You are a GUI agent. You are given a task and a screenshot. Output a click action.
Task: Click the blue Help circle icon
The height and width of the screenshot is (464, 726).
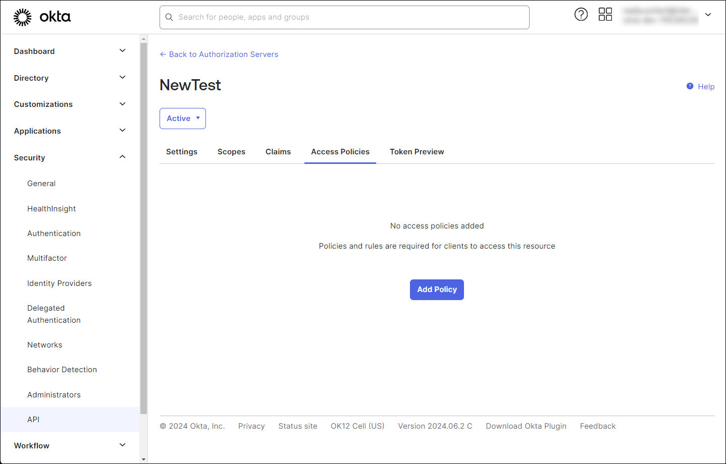pos(690,86)
